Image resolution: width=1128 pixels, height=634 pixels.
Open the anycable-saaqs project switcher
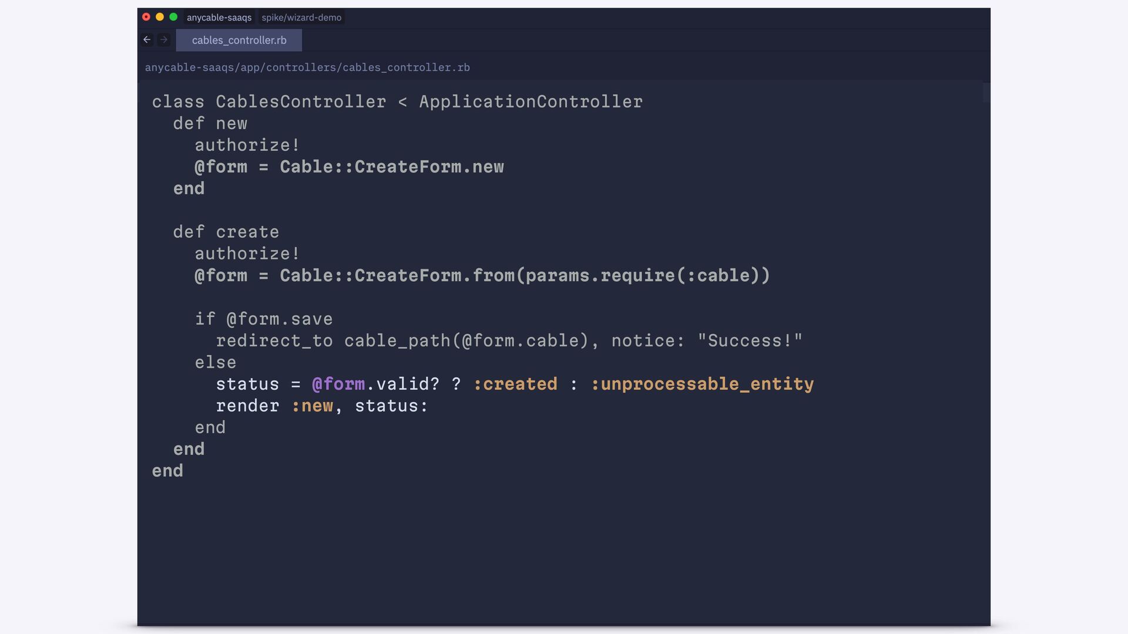219,18
